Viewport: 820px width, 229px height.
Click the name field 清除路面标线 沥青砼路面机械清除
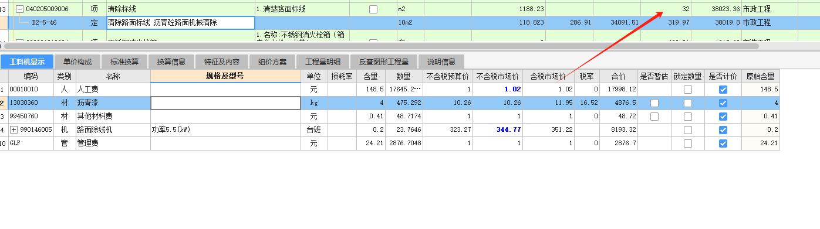point(180,23)
